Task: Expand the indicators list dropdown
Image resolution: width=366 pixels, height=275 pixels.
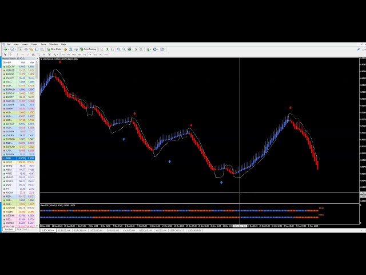Action: click(150, 49)
